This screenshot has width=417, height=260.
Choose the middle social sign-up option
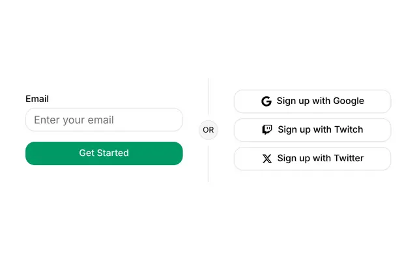tap(313, 130)
